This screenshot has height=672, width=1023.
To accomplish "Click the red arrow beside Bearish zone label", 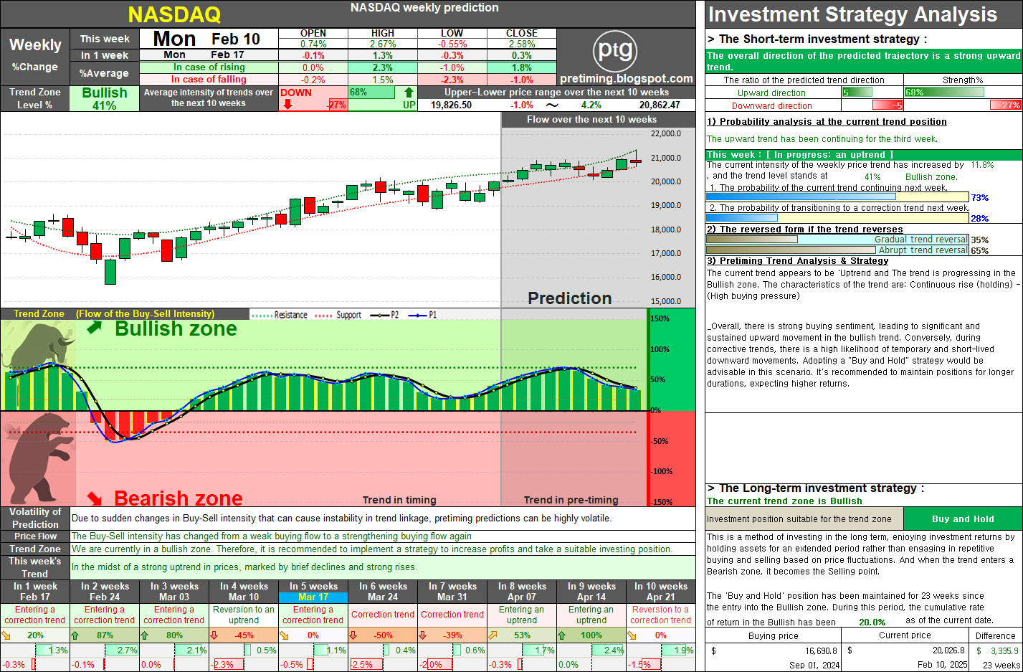I will [94, 498].
